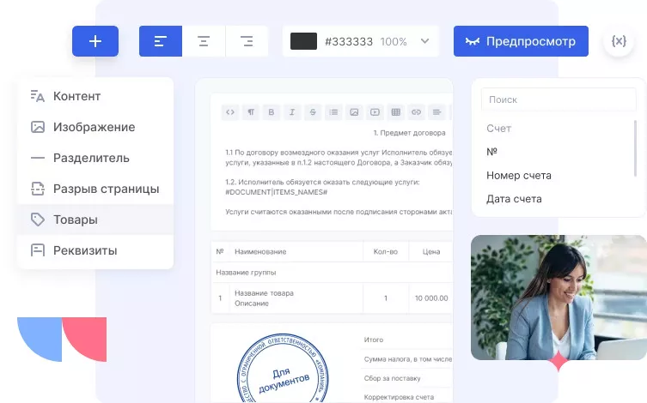The image size is (647, 403).
Task: Click the blue plus add-block button
Action: (x=95, y=41)
